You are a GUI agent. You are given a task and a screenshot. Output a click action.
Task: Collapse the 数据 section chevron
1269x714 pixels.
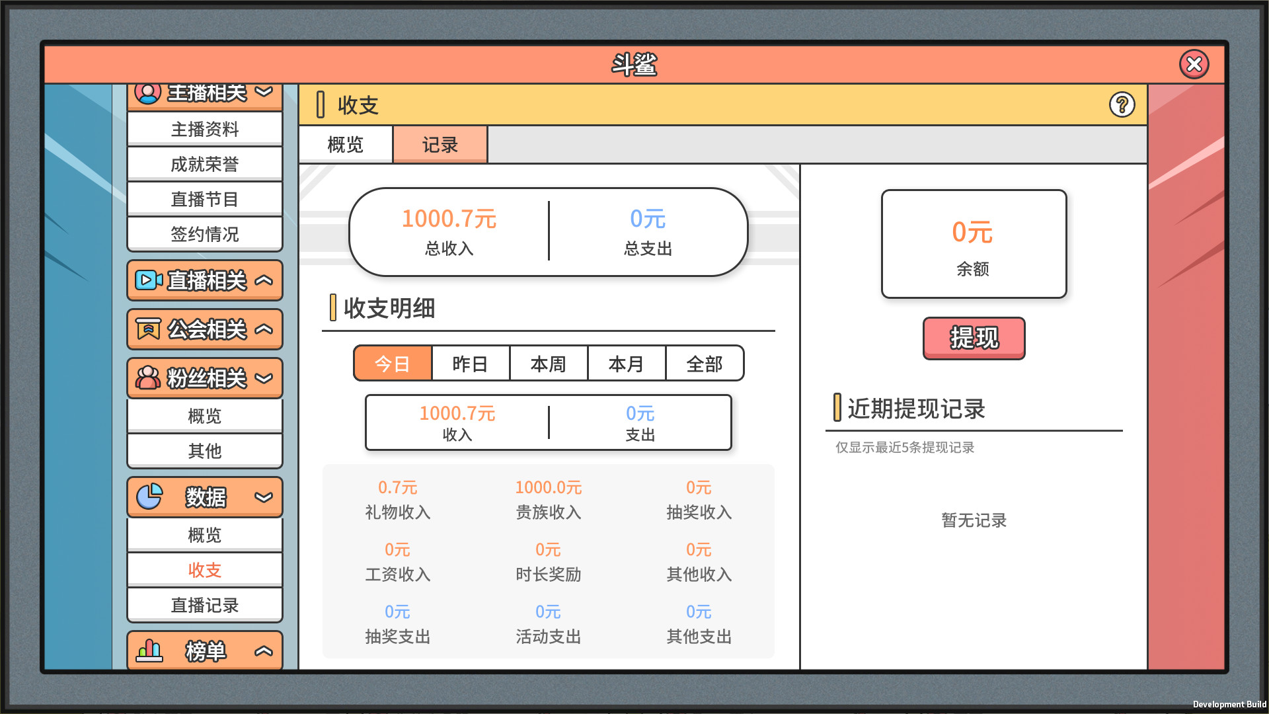262,496
